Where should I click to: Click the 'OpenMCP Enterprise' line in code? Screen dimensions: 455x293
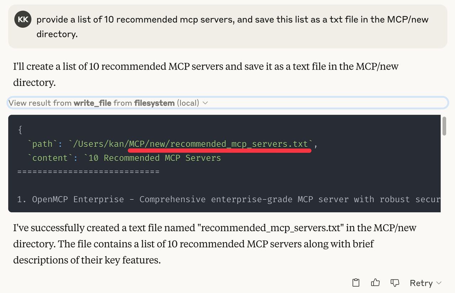pos(229,199)
